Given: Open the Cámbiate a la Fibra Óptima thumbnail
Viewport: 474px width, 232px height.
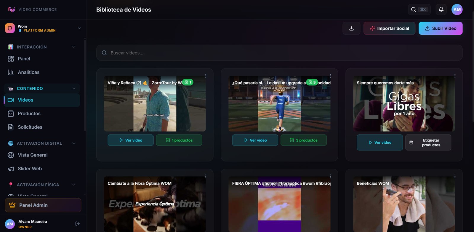Looking at the screenshot, I should click(x=155, y=204).
